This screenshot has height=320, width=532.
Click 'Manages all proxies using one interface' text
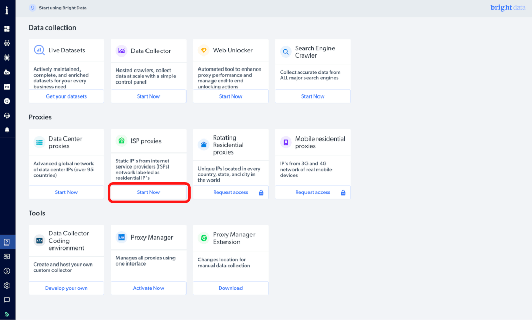click(x=145, y=261)
